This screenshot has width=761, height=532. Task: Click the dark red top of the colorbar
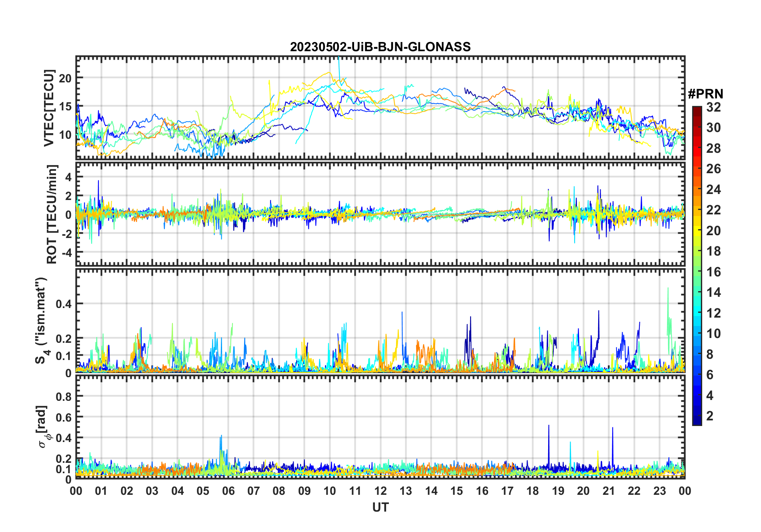pyautogui.click(x=697, y=109)
